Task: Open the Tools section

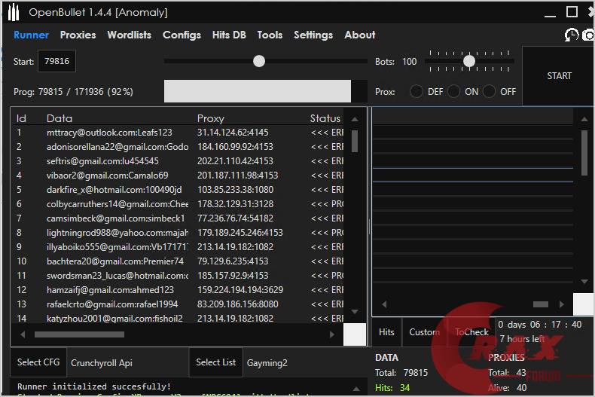Action: (x=270, y=35)
